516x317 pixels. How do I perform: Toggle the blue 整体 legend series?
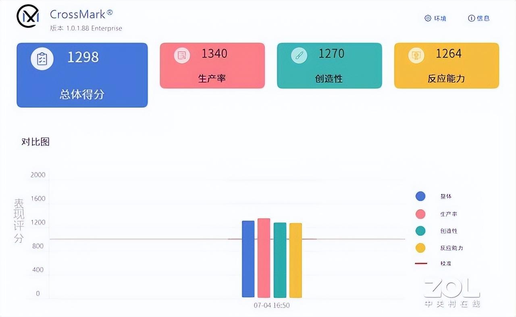pyautogui.click(x=420, y=196)
